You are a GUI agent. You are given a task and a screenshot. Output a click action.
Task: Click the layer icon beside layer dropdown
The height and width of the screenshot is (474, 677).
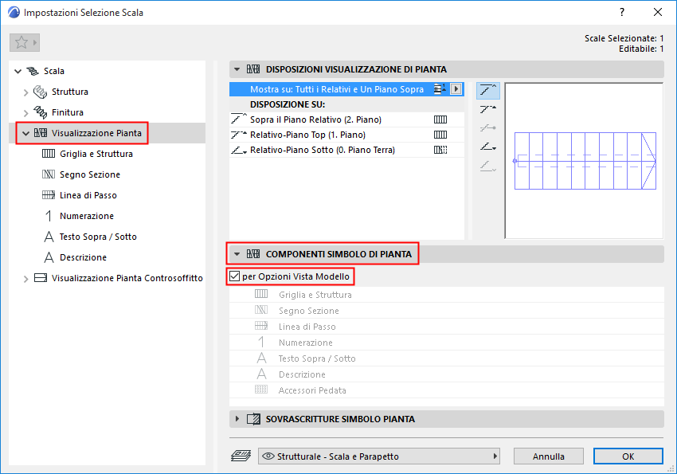click(241, 456)
